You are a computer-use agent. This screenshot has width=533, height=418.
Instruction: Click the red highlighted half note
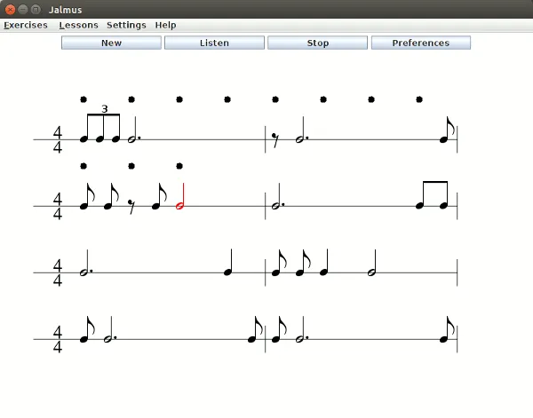(x=180, y=197)
